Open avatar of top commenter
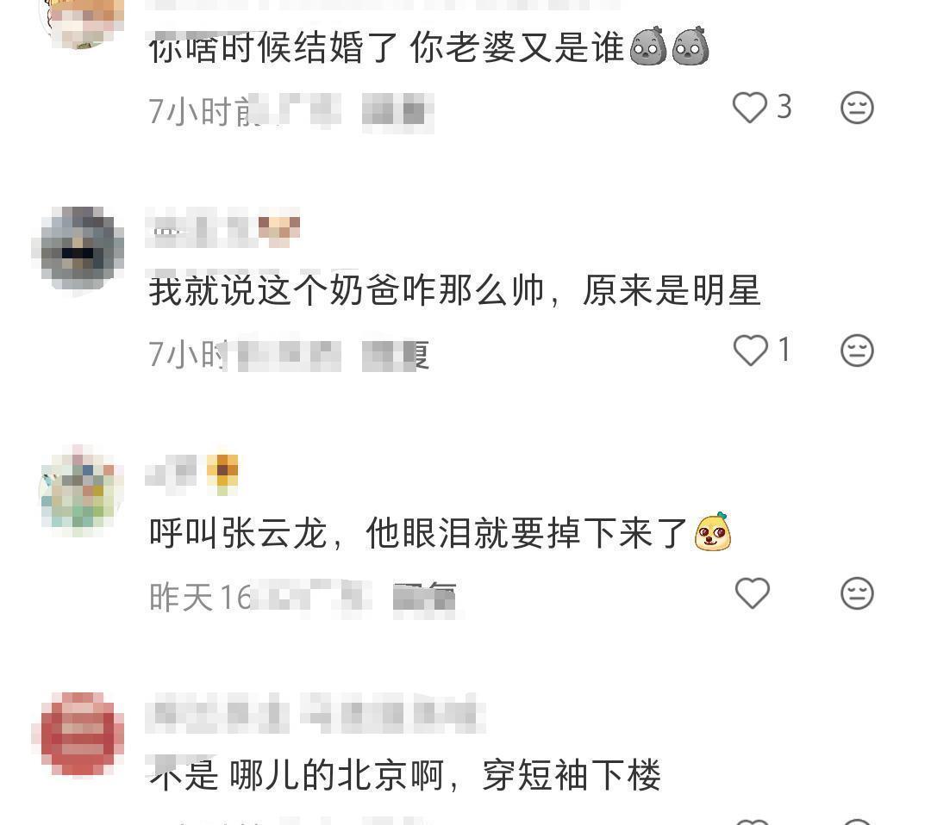The image size is (931, 825). tap(81, 21)
